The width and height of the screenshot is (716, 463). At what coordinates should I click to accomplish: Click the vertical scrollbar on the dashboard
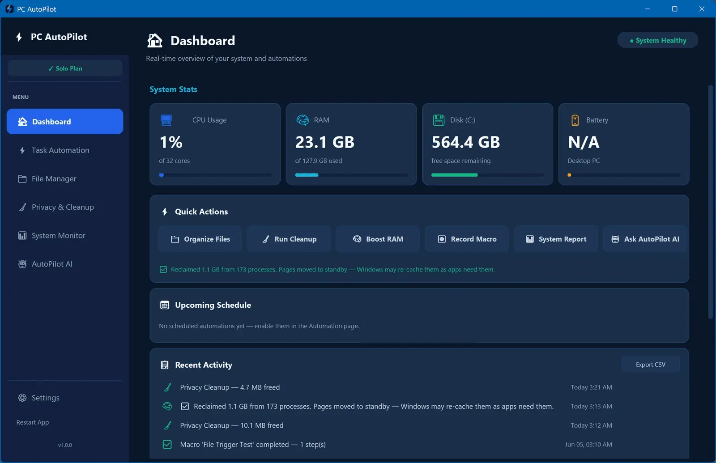point(710,202)
